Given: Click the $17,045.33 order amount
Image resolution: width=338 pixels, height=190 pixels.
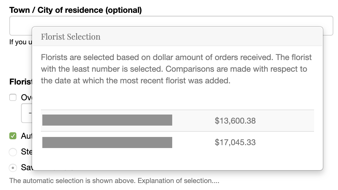Looking at the screenshot, I should coord(235,142).
